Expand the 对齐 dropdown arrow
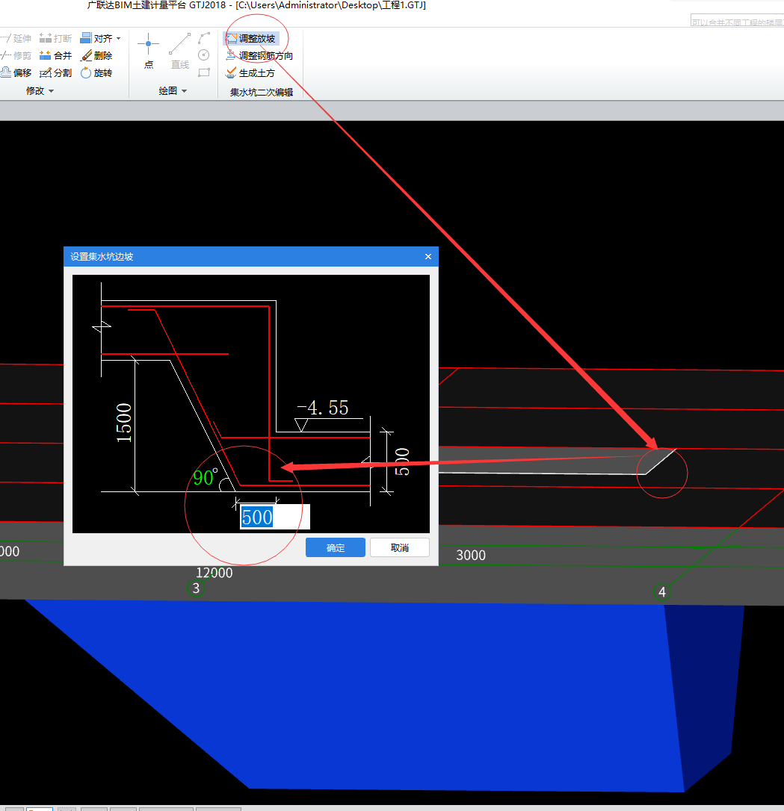Viewport: 784px width, 811px height. [x=119, y=38]
